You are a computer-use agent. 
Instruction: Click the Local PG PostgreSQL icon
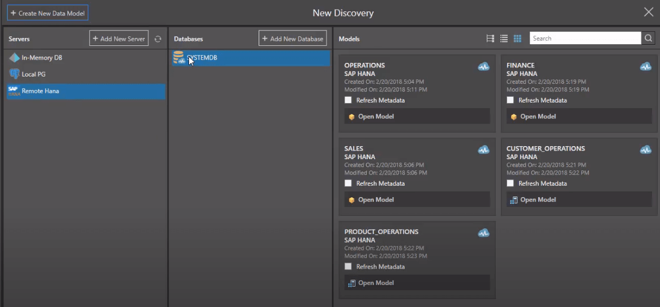pyautogui.click(x=14, y=74)
